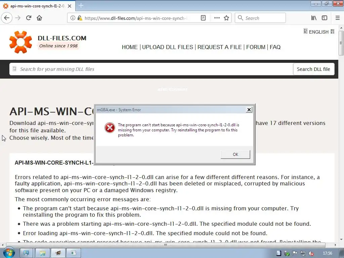Open the Windows Start button
344x258 pixels.
(9, 253)
